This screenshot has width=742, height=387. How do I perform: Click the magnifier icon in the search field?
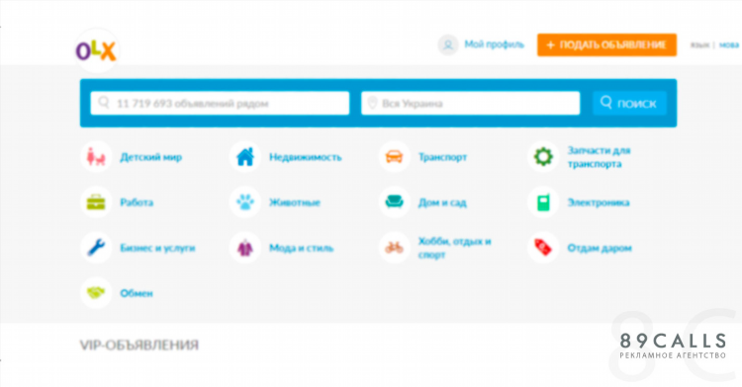coord(104,103)
